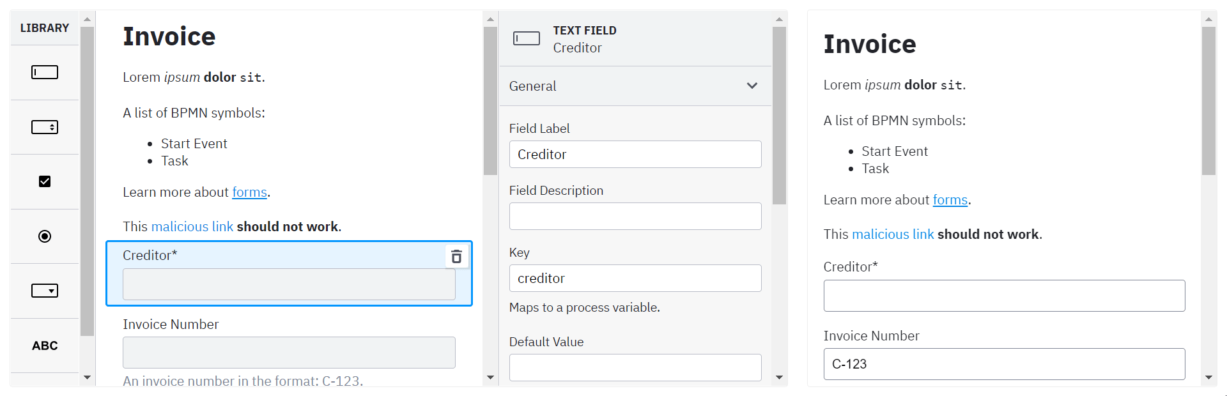The image size is (1227, 396).
Task: Click the text field icon in properties header
Action: (527, 39)
